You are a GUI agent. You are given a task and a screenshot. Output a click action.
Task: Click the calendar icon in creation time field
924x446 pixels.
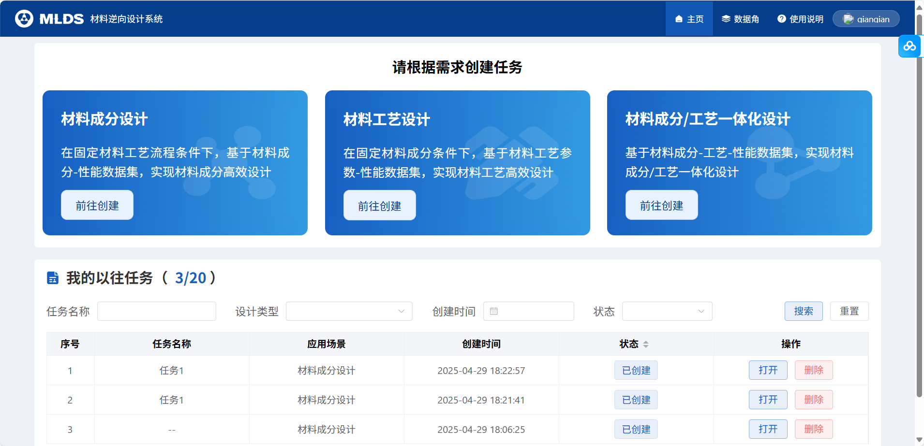(x=493, y=312)
